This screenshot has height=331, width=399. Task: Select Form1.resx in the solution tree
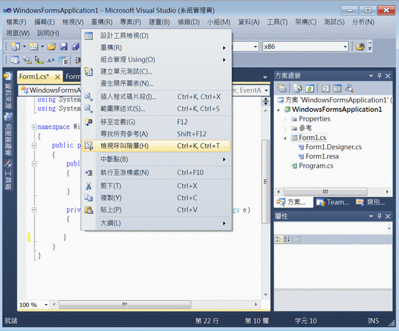[322, 157]
